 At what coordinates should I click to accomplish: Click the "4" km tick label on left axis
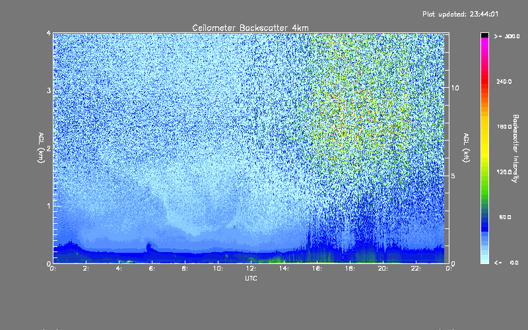point(49,33)
